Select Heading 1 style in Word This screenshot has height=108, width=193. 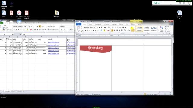coord(153,29)
